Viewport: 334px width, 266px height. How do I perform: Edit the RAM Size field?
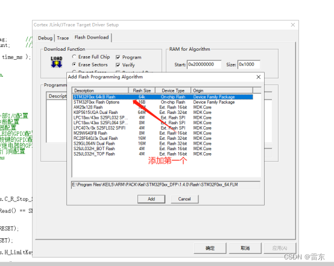click(249, 65)
